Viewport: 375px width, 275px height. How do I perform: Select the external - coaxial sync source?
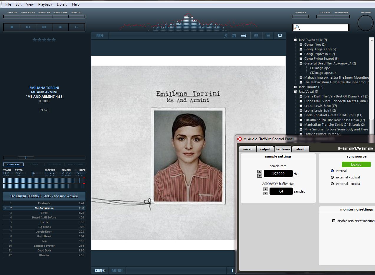coord(332,184)
